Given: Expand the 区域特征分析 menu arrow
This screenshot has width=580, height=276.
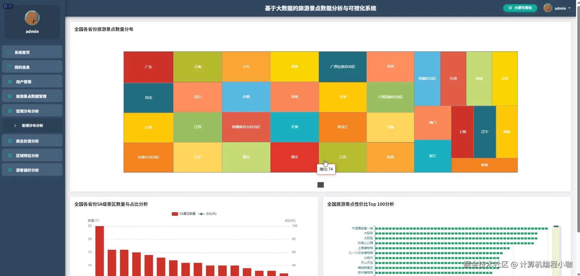Looking at the screenshot, I should 56,155.
